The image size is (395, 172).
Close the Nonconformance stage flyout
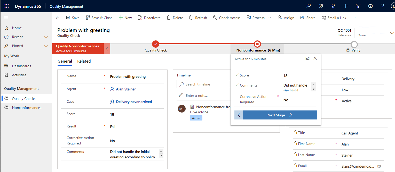click(x=315, y=58)
